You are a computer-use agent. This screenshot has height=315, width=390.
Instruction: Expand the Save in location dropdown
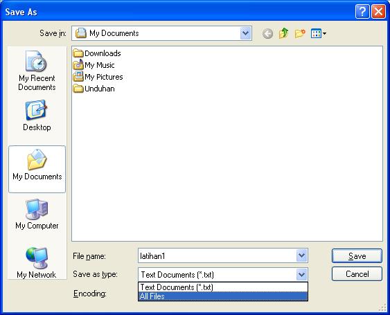coord(246,33)
